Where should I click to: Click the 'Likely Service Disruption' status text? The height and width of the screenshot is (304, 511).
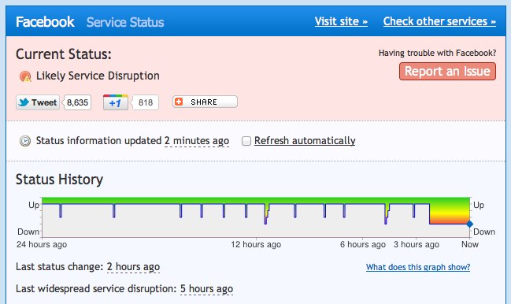coord(98,76)
